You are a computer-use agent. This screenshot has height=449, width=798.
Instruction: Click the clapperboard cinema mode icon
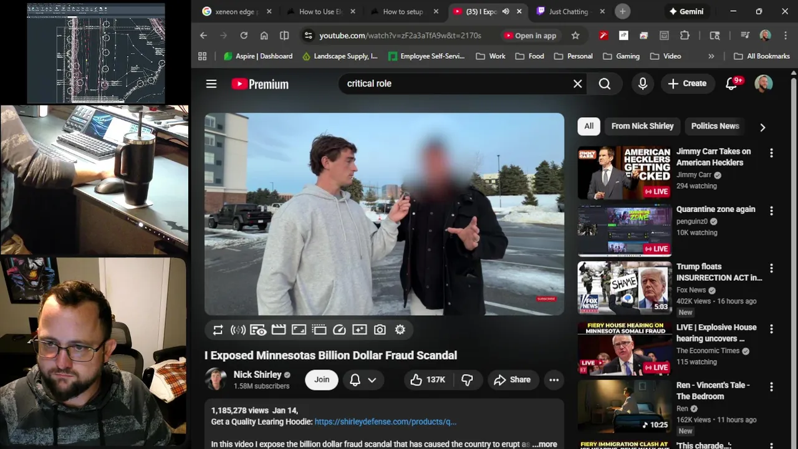(x=279, y=330)
